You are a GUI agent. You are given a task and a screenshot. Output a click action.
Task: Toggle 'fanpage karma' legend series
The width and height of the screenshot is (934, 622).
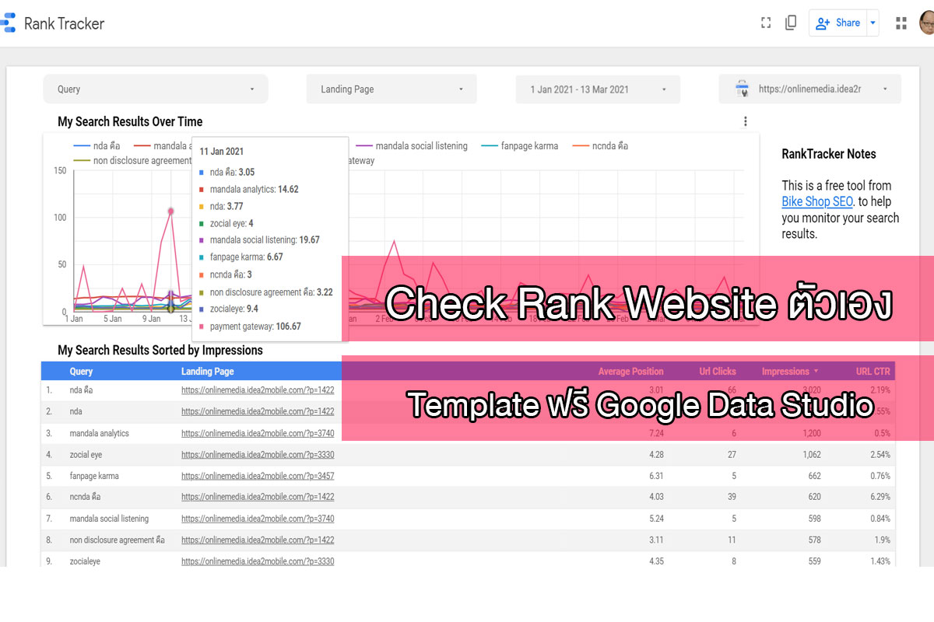[520, 145]
